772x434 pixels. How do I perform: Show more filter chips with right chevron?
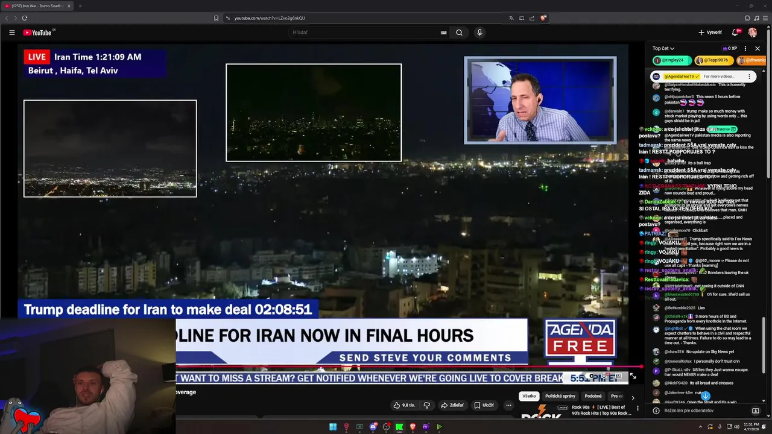[x=633, y=398]
